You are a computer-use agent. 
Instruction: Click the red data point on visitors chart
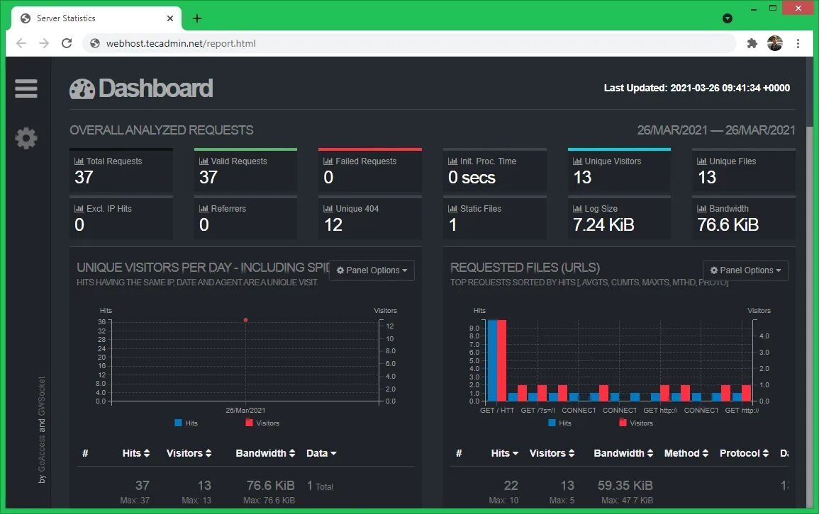tap(245, 320)
